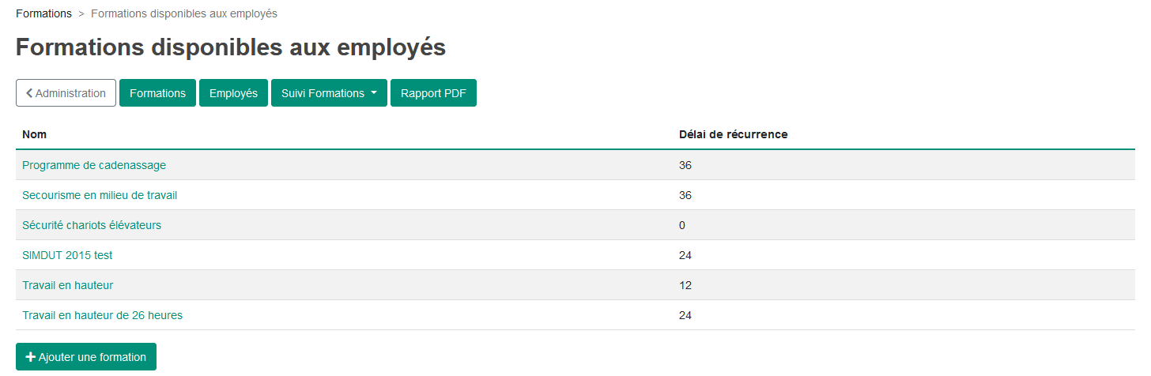Click the current page breadcrumb text

pyautogui.click(x=184, y=13)
